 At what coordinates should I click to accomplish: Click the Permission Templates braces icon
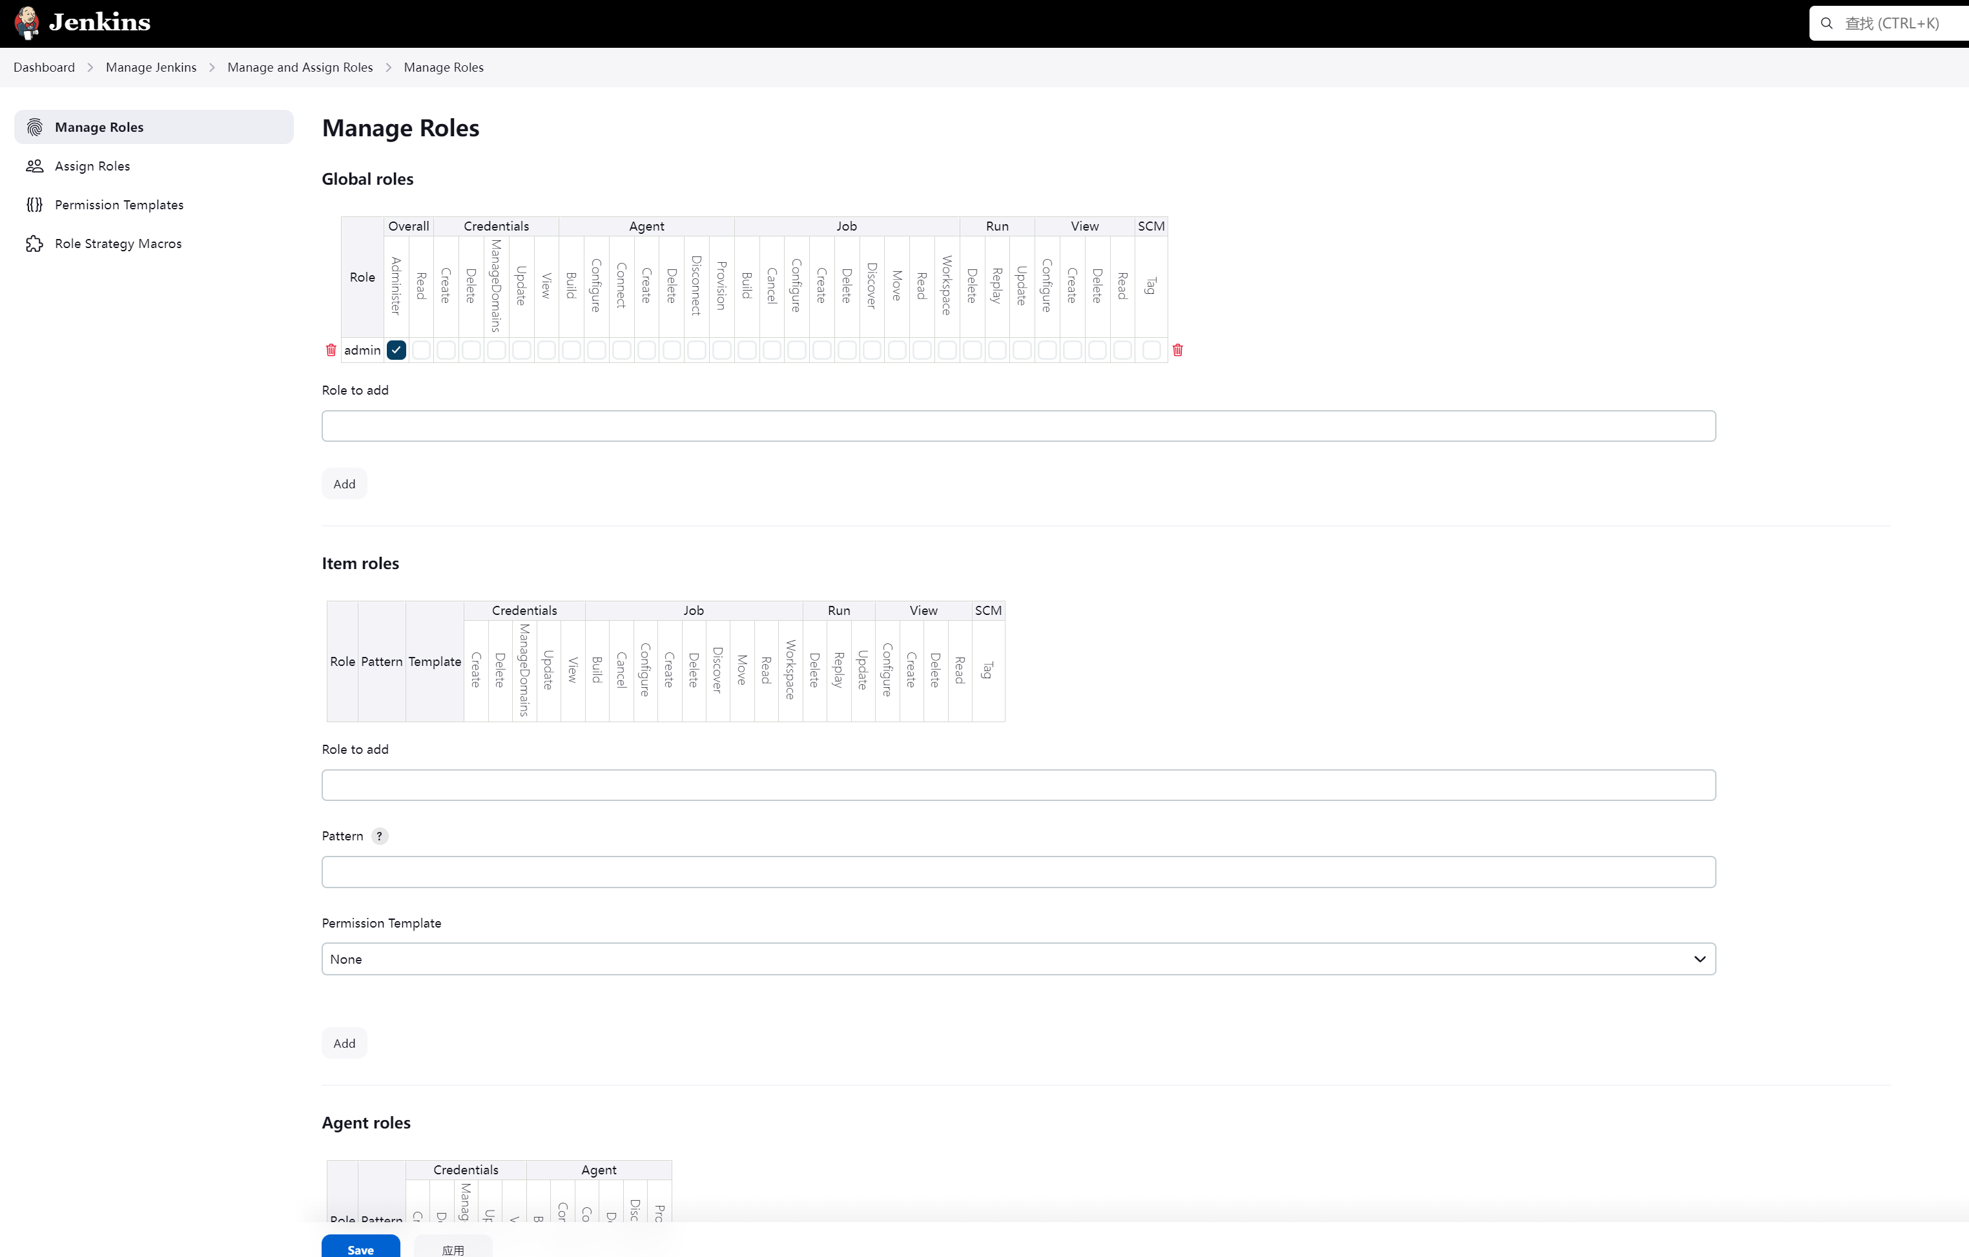(x=34, y=205)
